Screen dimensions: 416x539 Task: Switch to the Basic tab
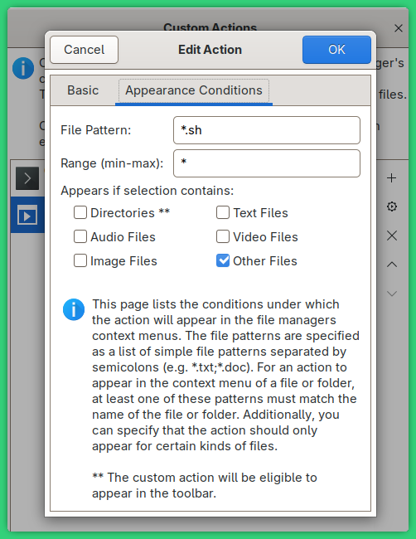[x=83, y=90]
